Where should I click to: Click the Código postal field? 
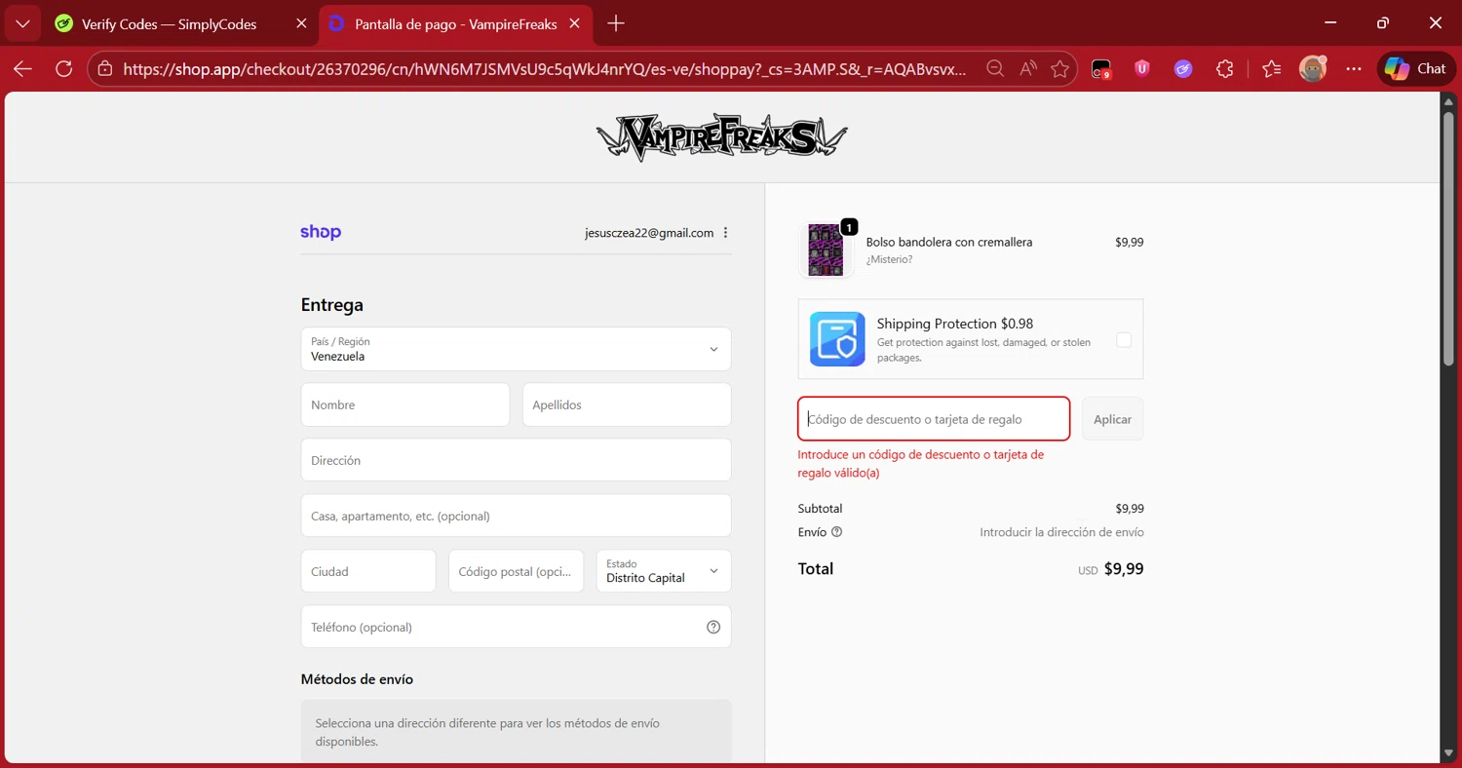(516, 571)
